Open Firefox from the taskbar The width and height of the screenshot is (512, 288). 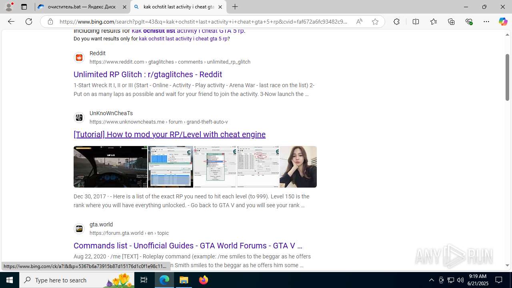[x=204, y=280]
